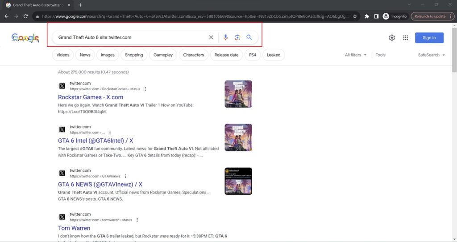Click the browser Forward arrow
Screen dimensions: 457x242
click(x=16, y=16)
